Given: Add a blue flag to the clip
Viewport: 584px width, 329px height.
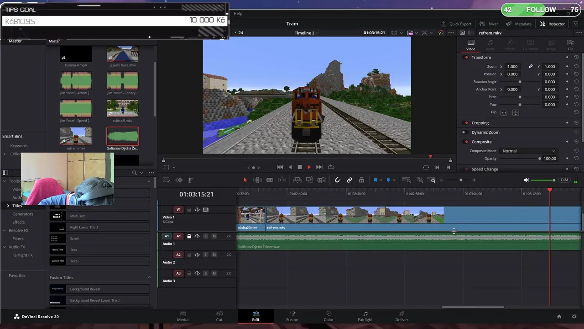Looking at the screenshot, I should tap(375, 180).
